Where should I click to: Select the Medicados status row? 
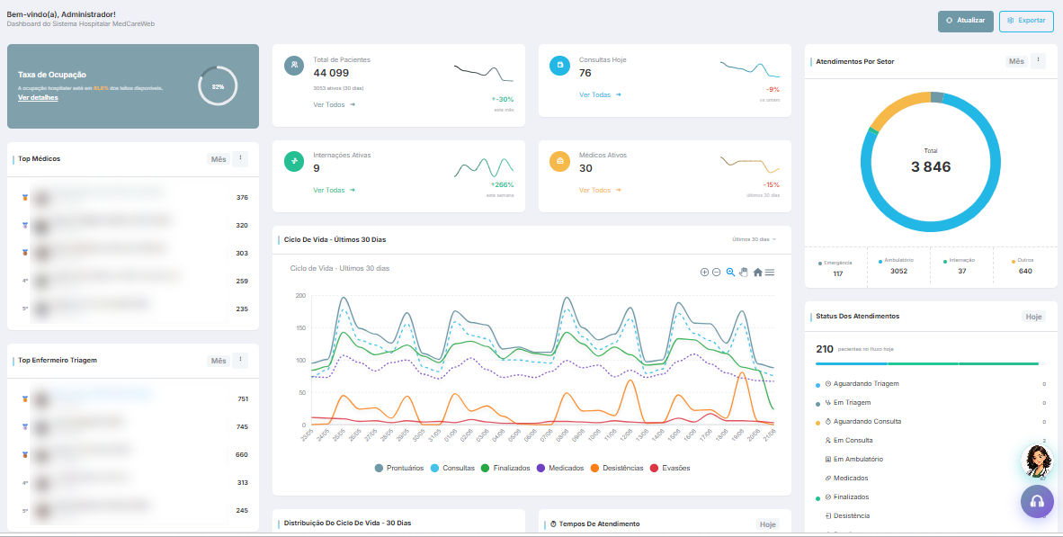931,478
